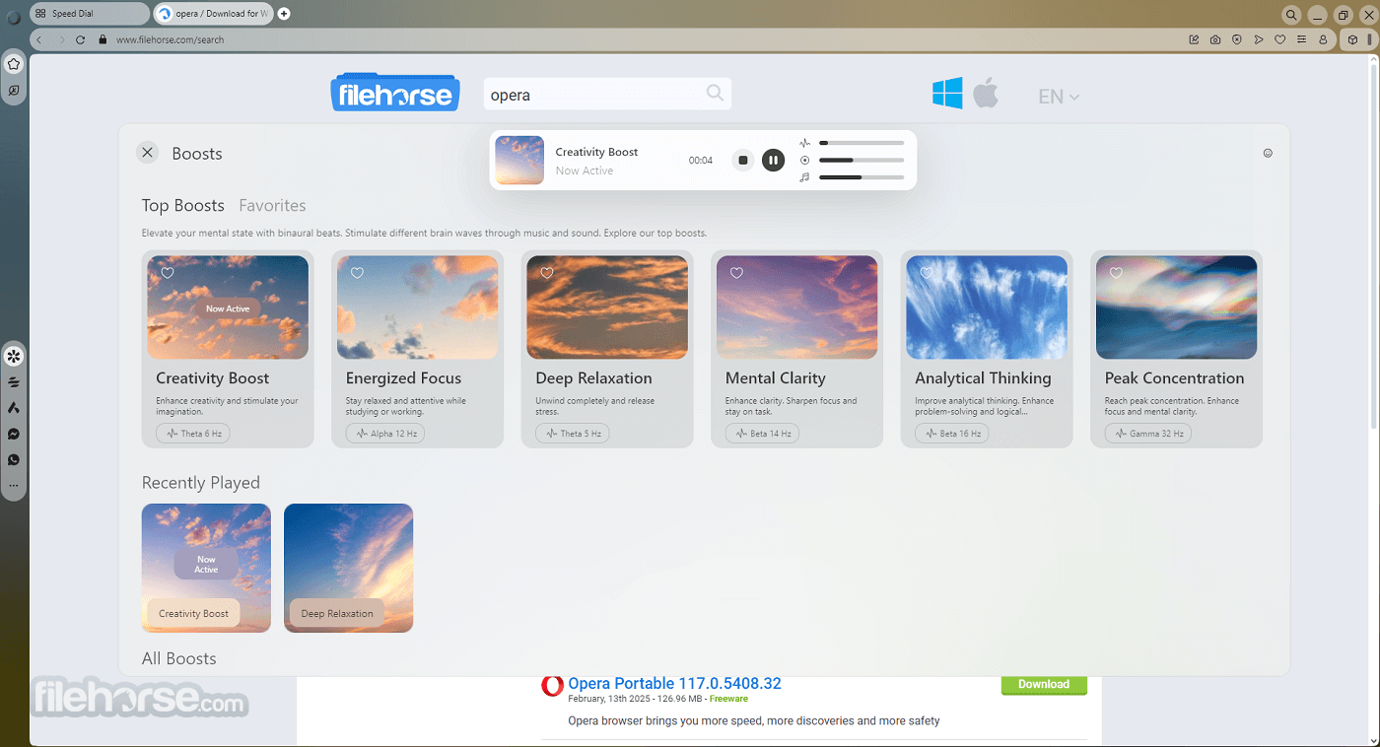This screenshot has width=1380, height=747.
Task: Open Creativity Boost in Recently Played
Action: click(x=206, y=568)
